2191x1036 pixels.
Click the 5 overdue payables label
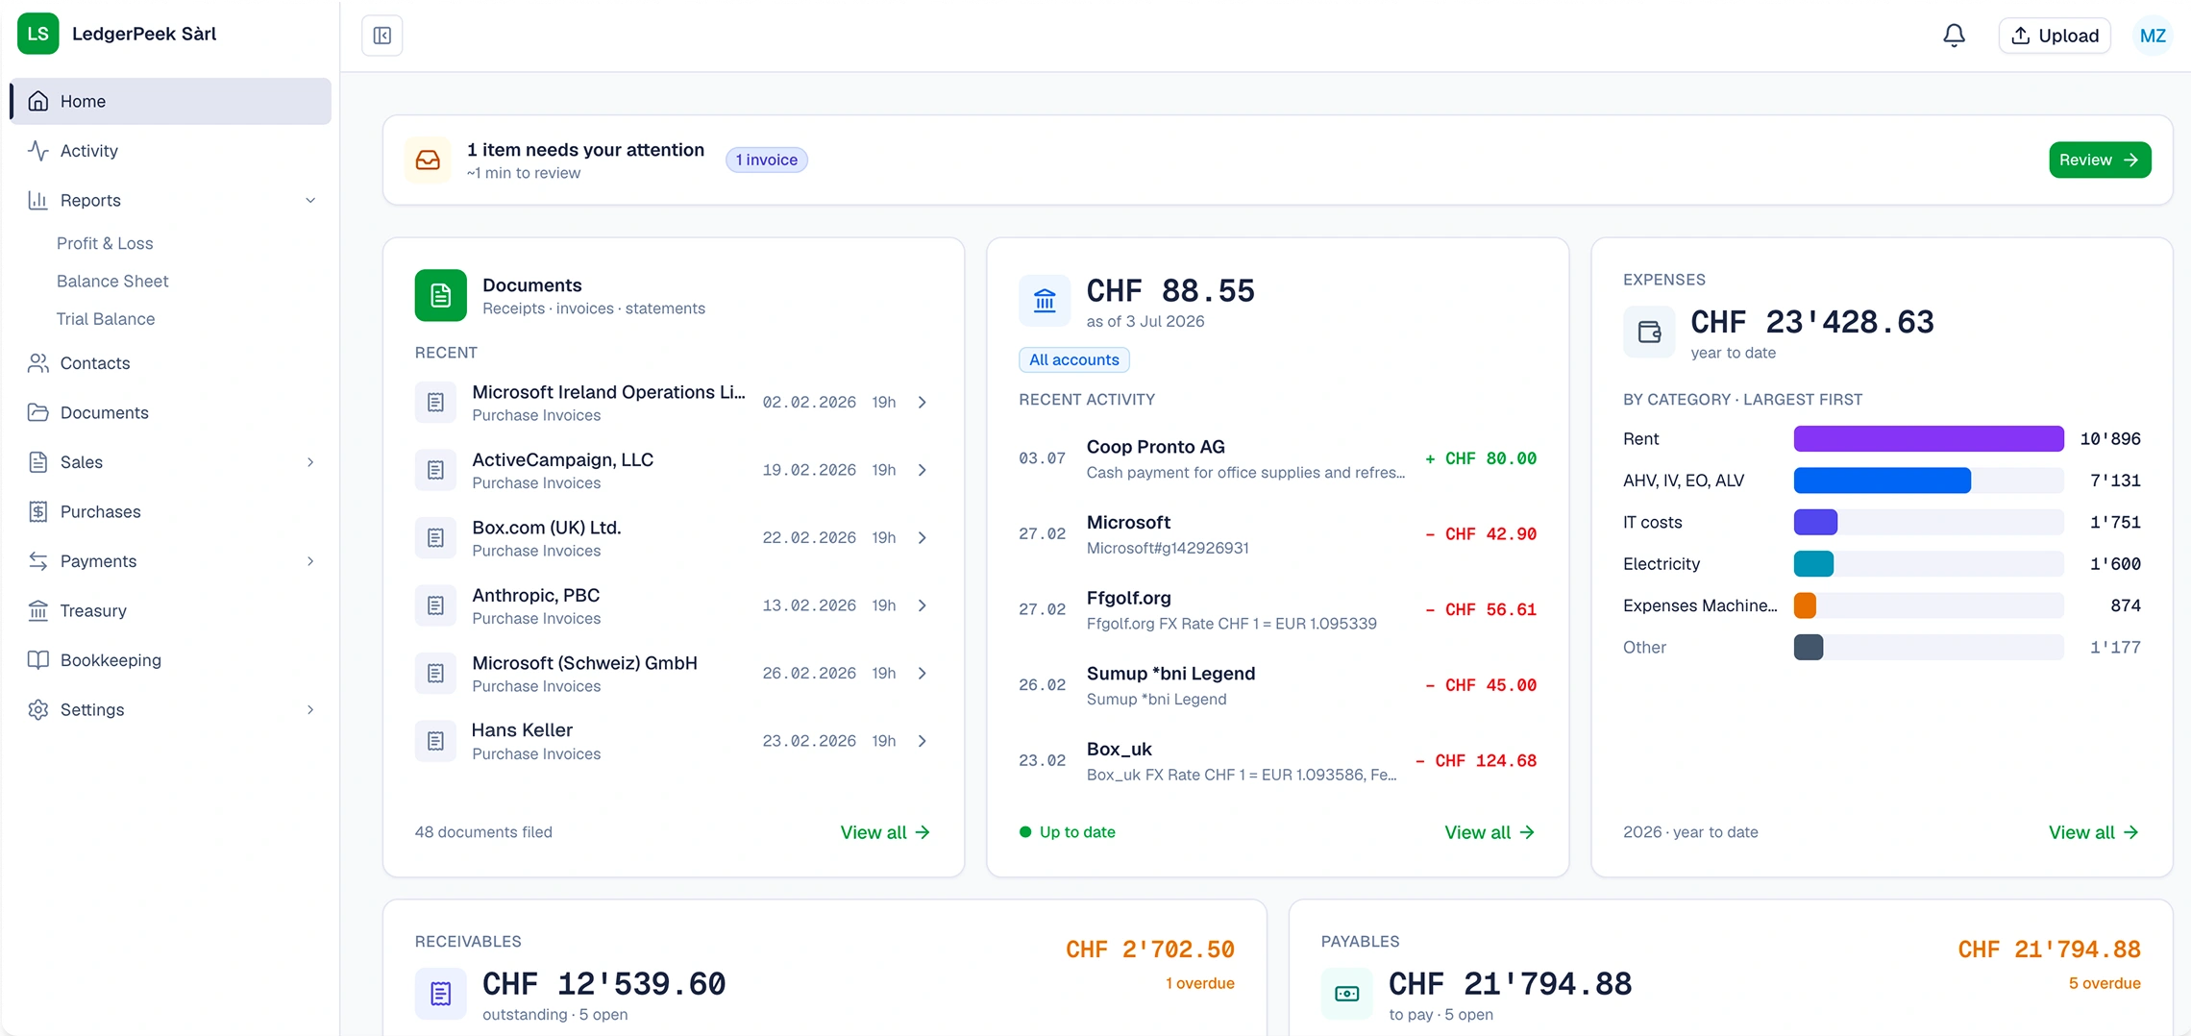click(x=2105, y=983)
